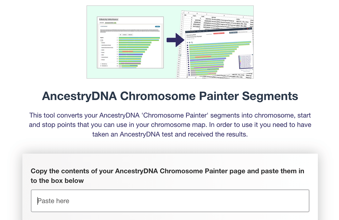Enable the Not tested option

(x=104, y=64)
